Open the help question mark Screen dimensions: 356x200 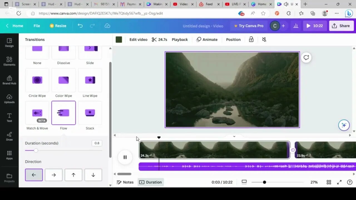pos(350,182)
